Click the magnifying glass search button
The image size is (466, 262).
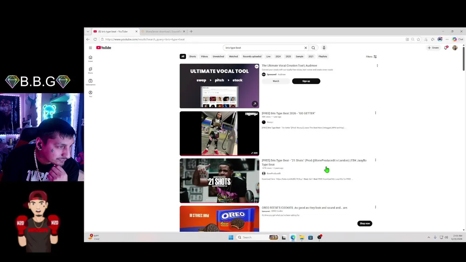[313, 48]
